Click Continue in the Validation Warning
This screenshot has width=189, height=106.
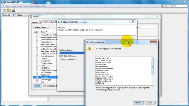[x=138, y=103]
